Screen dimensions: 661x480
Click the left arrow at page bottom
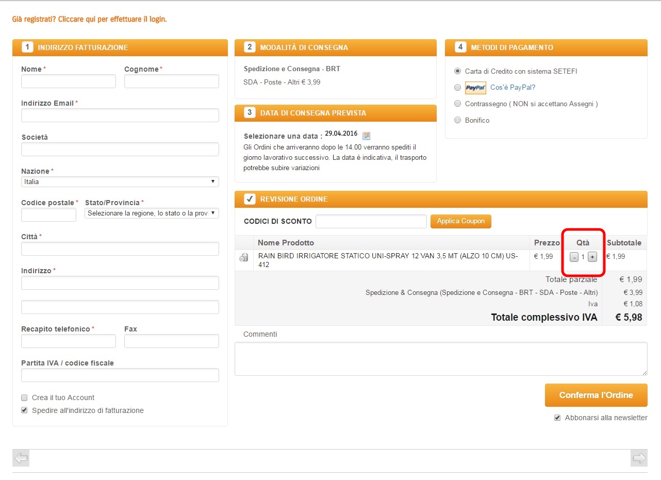21,458
